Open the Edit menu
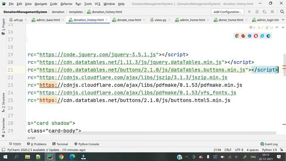This screenshot has height=161, width=286. (x=19, y=4)
